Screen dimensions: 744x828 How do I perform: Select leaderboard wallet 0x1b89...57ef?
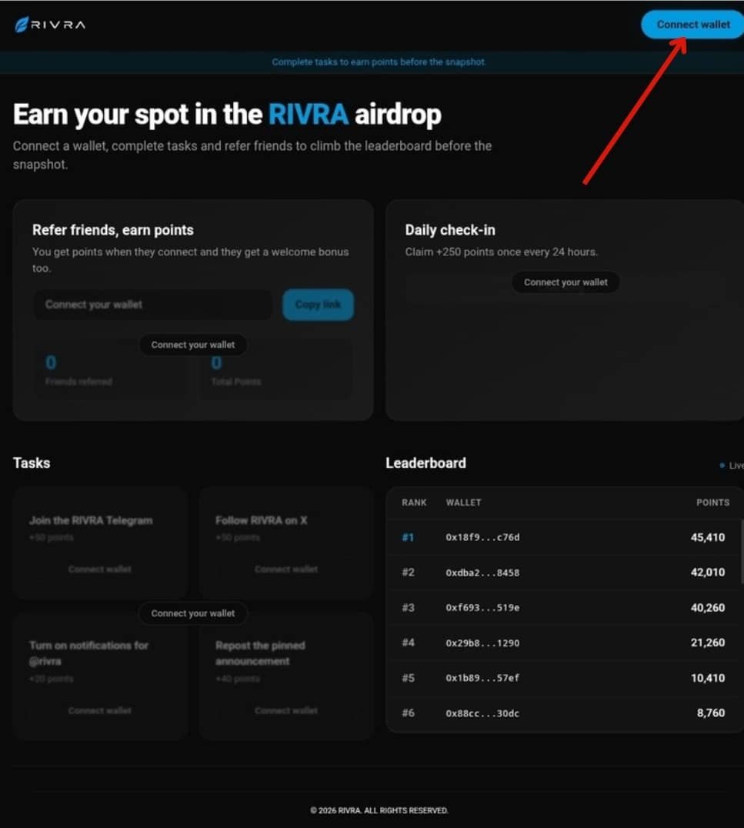click(482, 678)
